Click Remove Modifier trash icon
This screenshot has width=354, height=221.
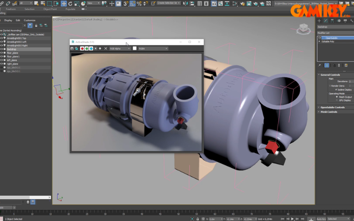[x=339, y=65]
